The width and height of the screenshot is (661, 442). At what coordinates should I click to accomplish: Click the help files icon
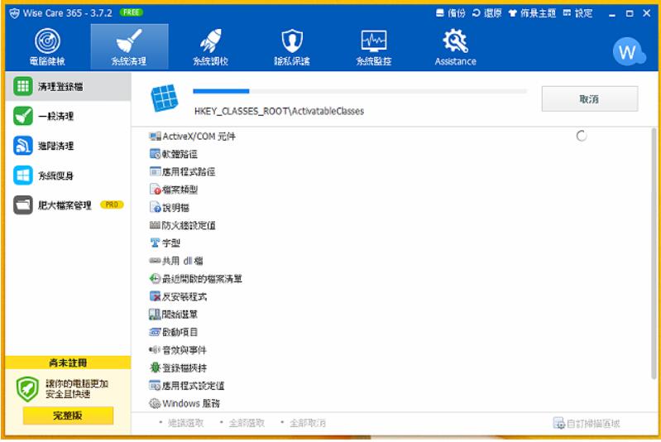(x=156, y=208)
